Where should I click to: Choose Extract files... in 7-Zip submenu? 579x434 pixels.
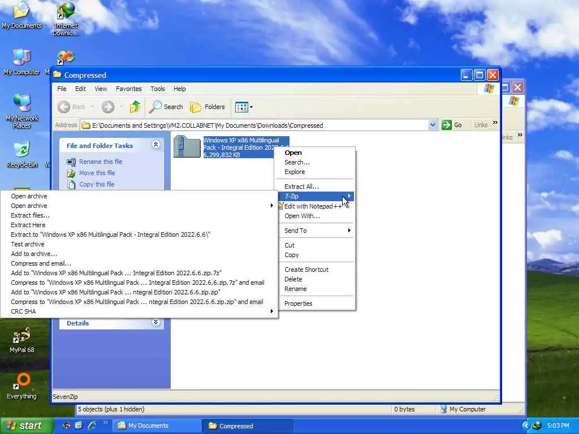pyautogui.click(x=139, y=215)
